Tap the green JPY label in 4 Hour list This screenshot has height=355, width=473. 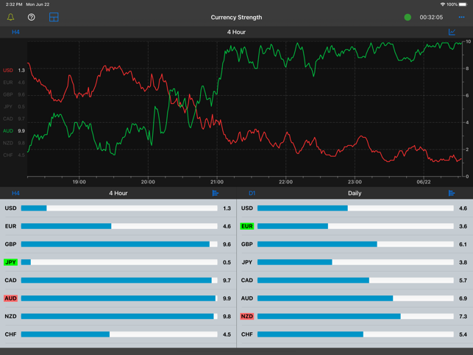coord(10,262)
